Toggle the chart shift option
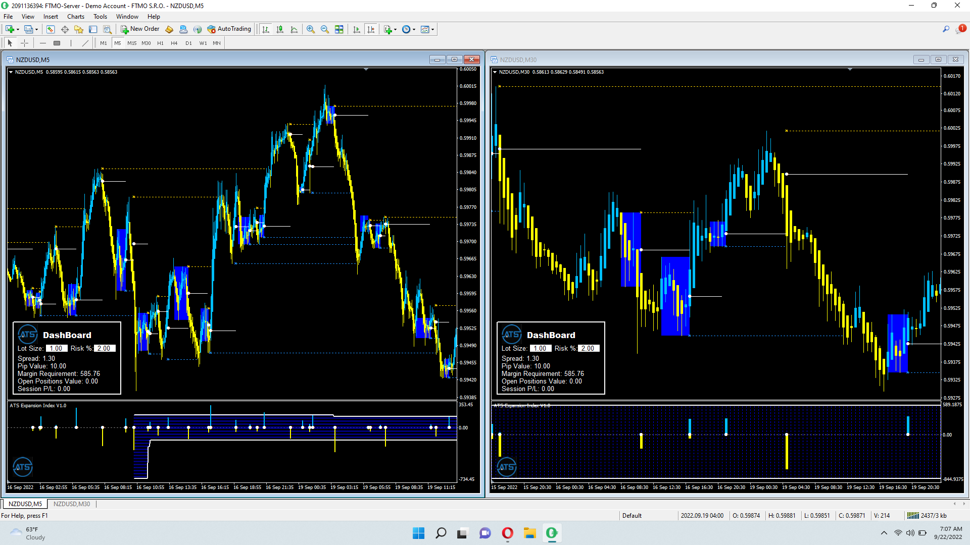The image size is (970, 545). pyautogui.click(x=371, y=29)
